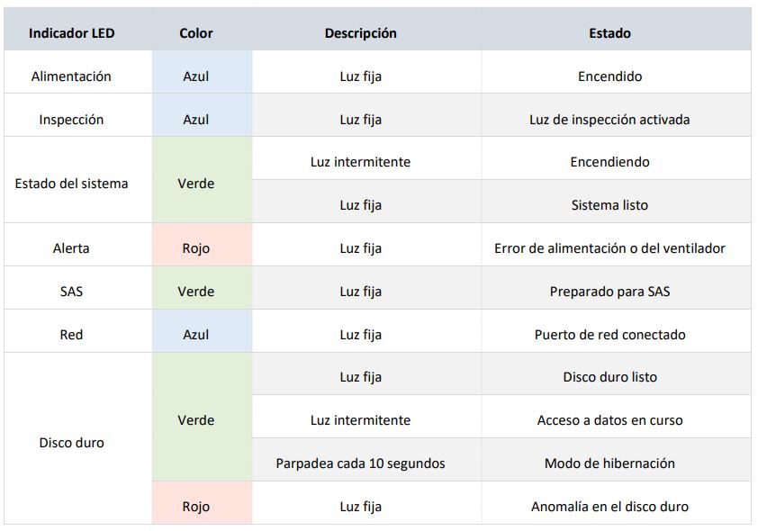Click the "Indicador LED" column header
758x531 pixels.
coord(72,33)
